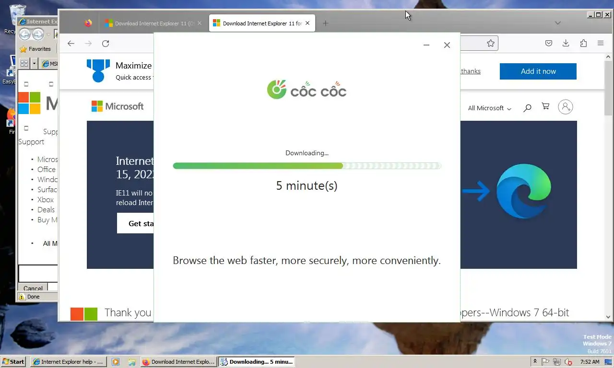This screenshot has width=614, height=368.
Task: Show hidden system tray icons
Action: point(535,362)
